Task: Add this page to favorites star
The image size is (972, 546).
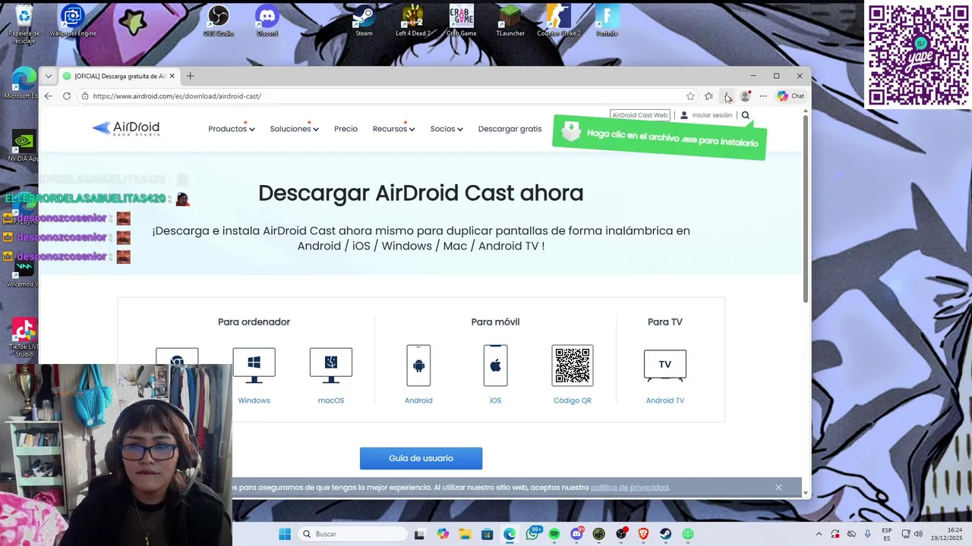Action: [690, 96]
